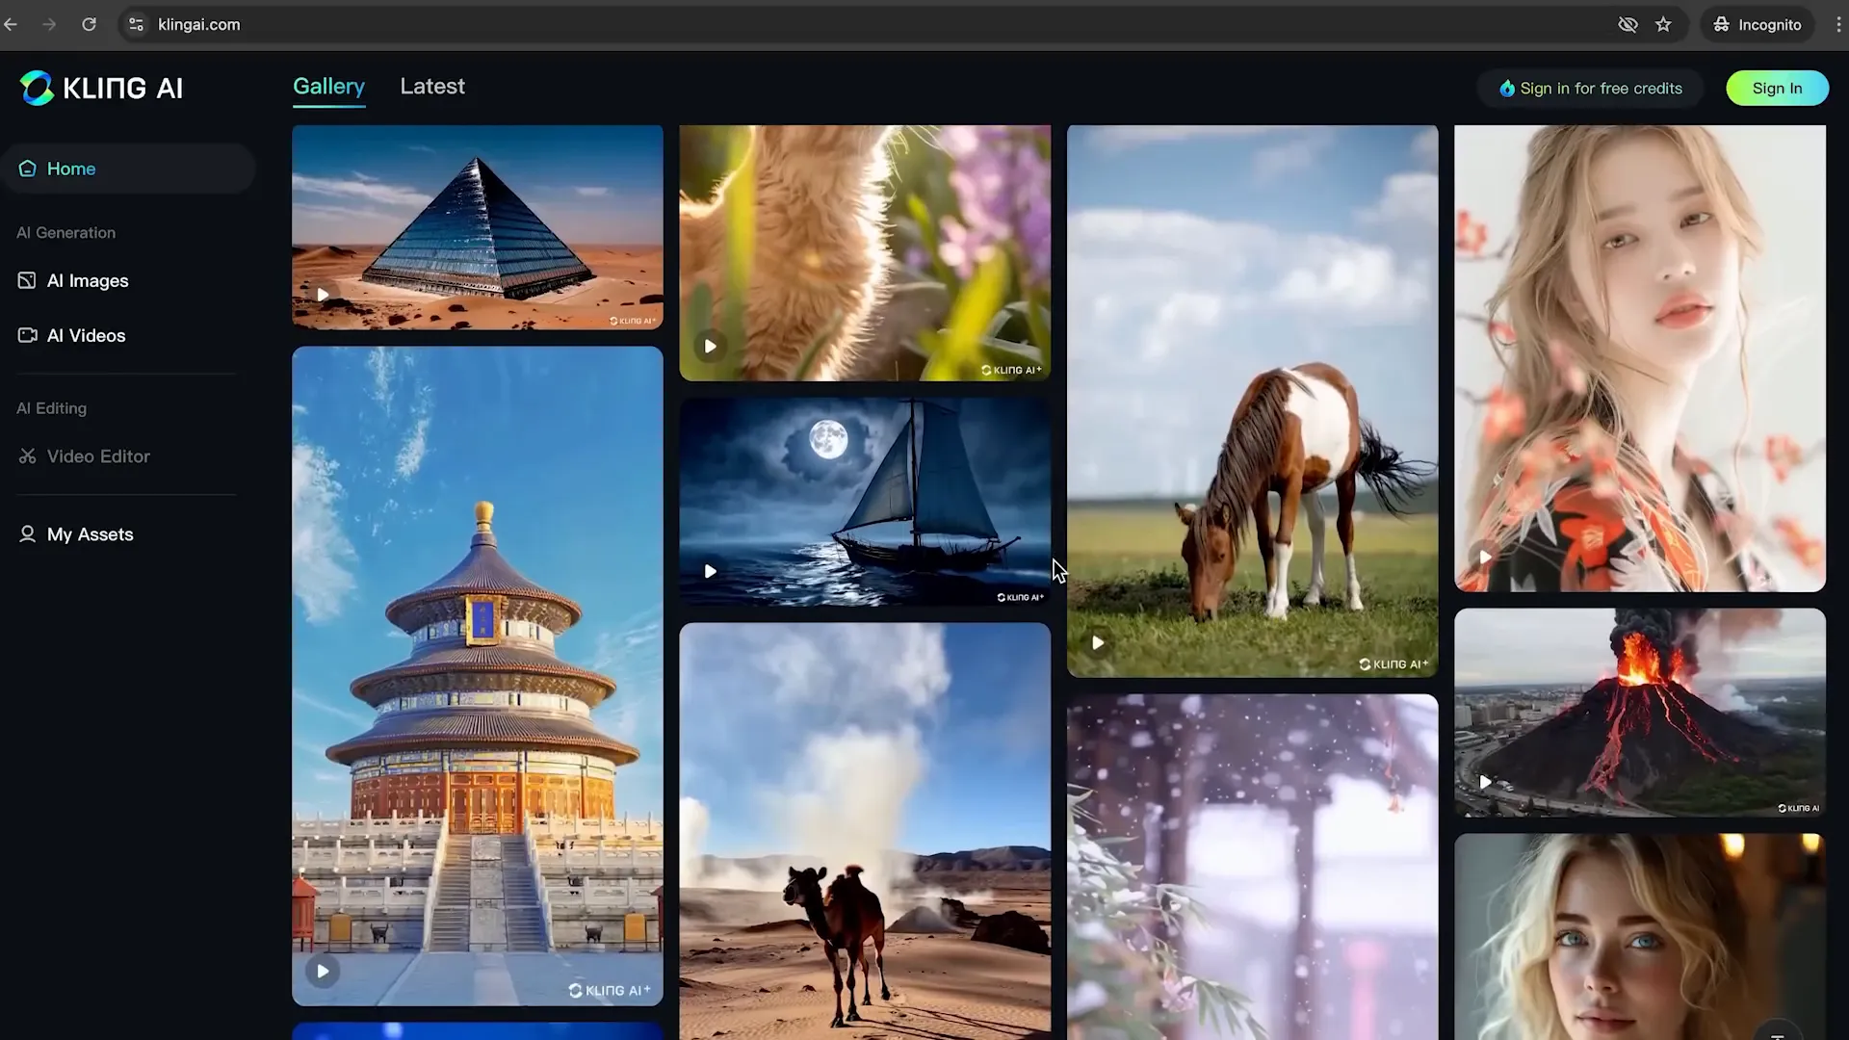Open My Assets from the sidebar
This screenshot has width=1849, height=1040.
coord(90,533)
